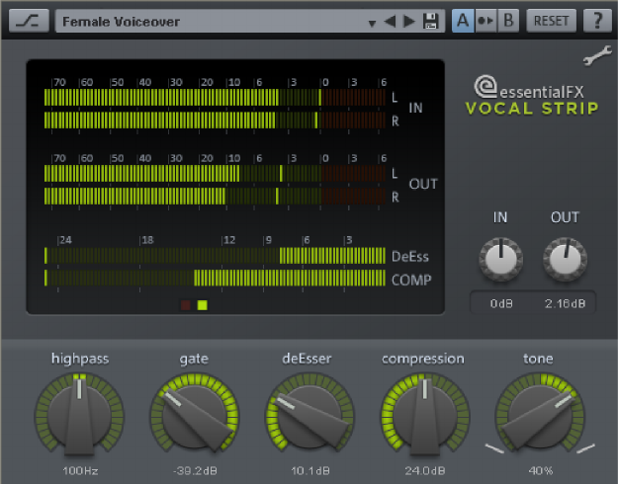Open help with the question mark button
This screenshot has width=618, height=484.
597,21
